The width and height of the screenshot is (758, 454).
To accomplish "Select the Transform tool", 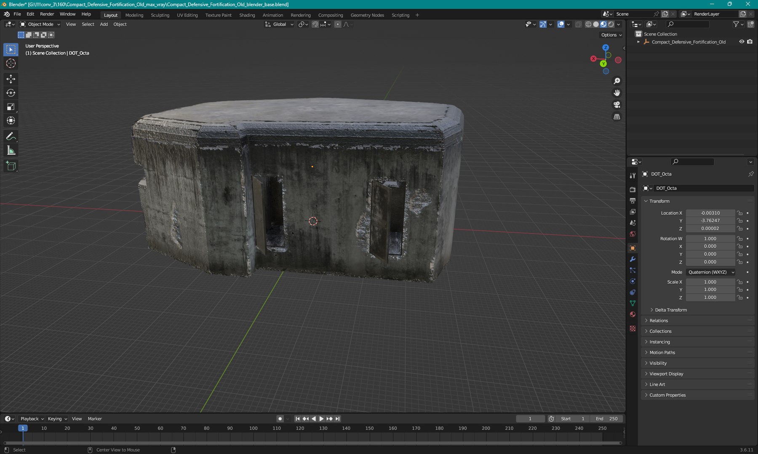I will (11, 121).
